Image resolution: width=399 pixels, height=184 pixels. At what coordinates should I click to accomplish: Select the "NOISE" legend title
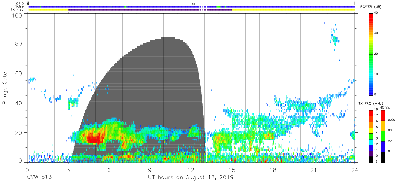pyautogui.click(x=385, y=107)
